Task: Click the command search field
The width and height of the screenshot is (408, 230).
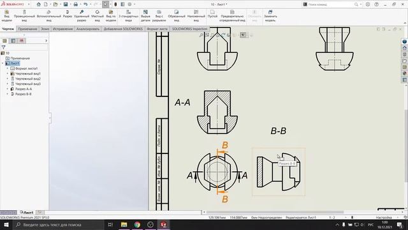Action: 331,4
